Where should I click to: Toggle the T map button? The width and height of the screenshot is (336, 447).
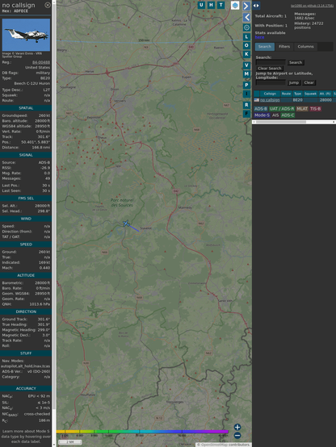221,5
